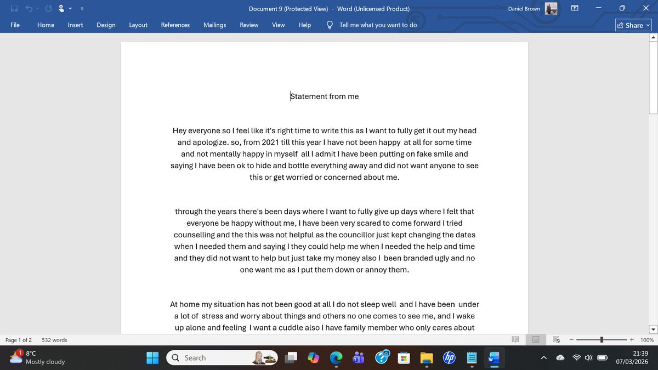The width and height of the screenshot is (658, 370).
Task: Click the Save icon in Quick Access Toolbar
Action: pos(14,8)
